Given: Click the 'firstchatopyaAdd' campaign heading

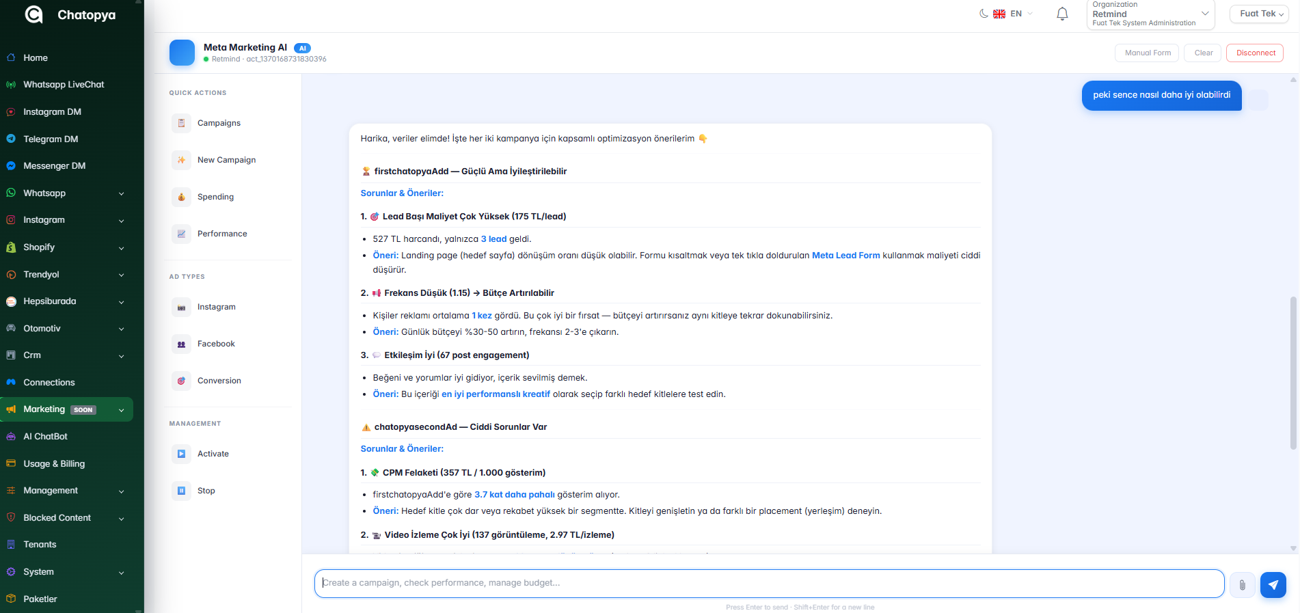Looking at the screenshot, I should pos(470,172).
